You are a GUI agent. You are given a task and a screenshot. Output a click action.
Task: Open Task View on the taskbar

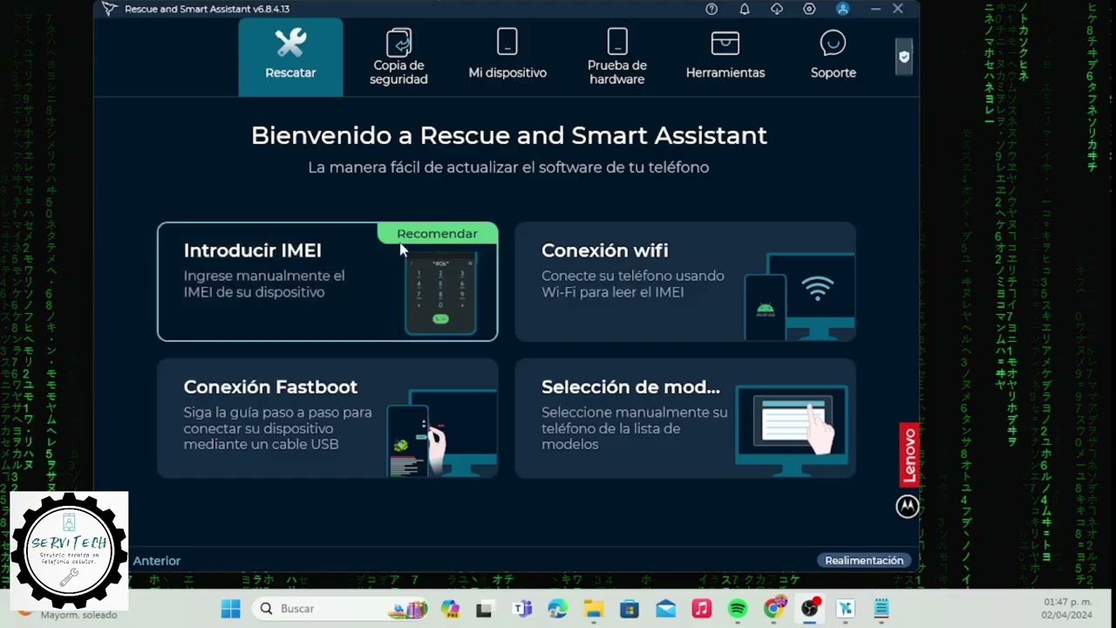point(484,609)
